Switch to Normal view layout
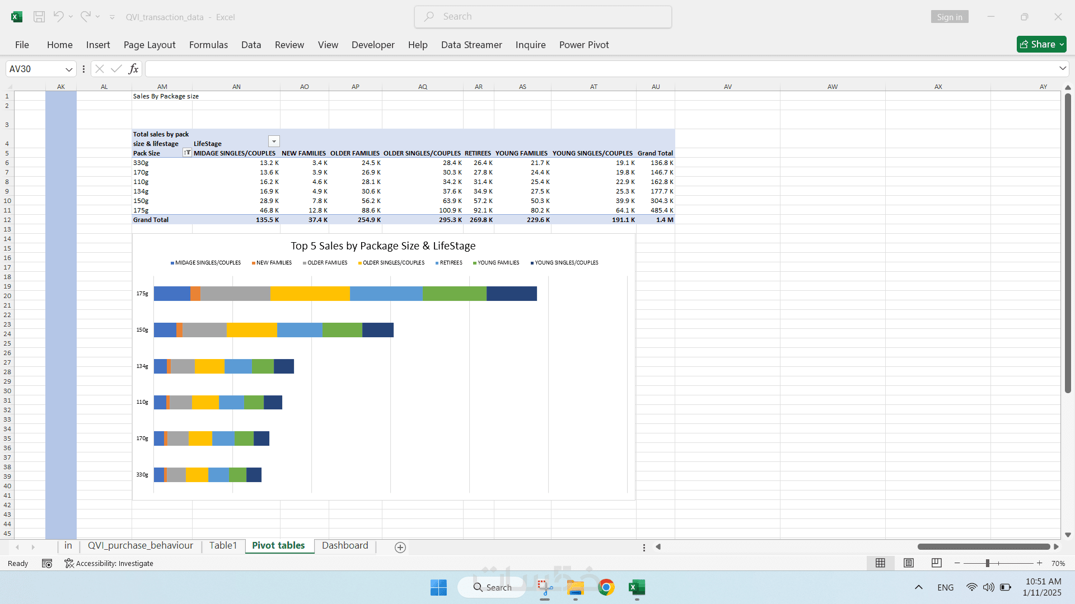Viewport: 1075px width, 604px height. (880, 563)
